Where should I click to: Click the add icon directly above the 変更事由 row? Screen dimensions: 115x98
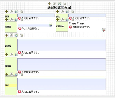click(67, 20)
